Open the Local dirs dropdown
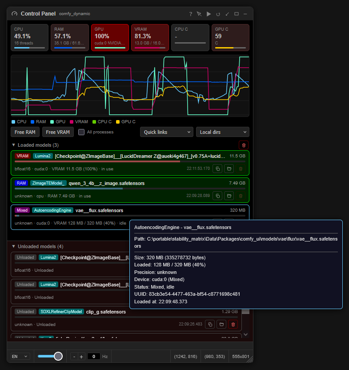 (x=223, y=132)
